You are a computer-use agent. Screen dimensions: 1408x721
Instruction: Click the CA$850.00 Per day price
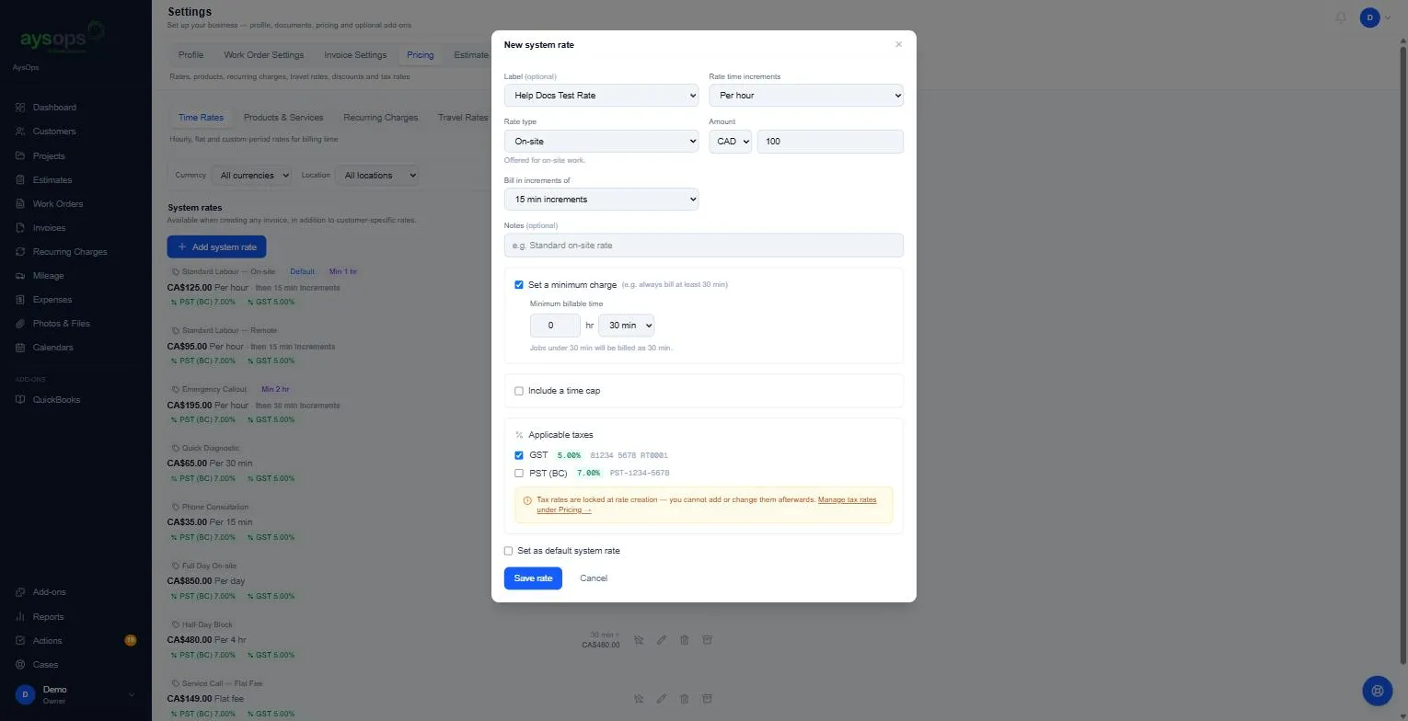coord(206,581)
